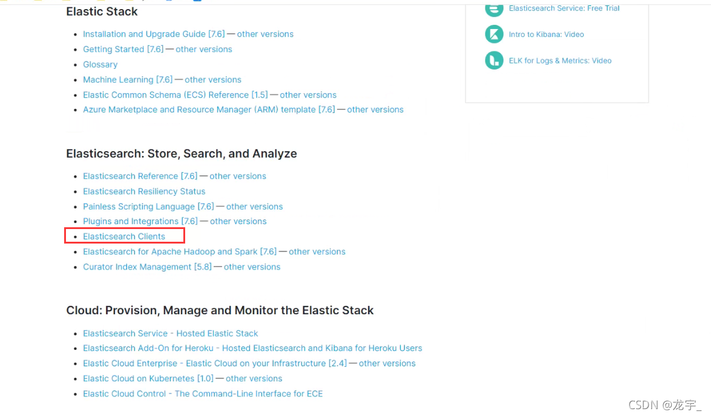The width and height of the screenshot is (711, 417).
Task: Open the Elasticsearch Clients link
Action: [x=124, y=236]
